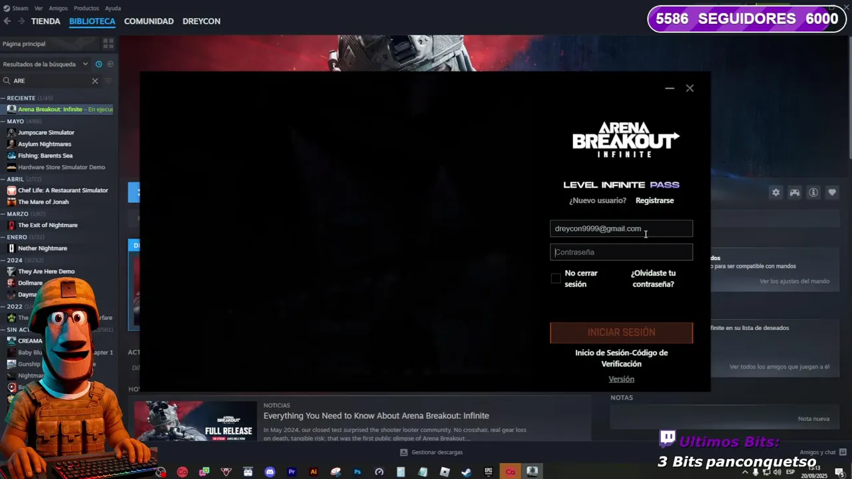Open Windows notification center icon
This screenshot has width=852, height=479.
[x=840, y=472]
